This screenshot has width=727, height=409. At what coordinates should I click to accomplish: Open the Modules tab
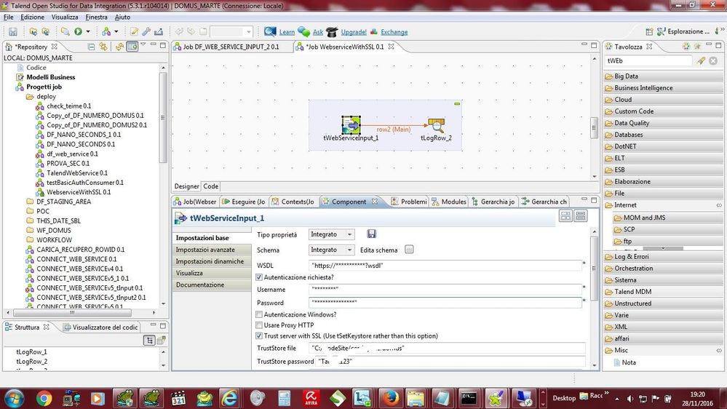coord(449,202)
